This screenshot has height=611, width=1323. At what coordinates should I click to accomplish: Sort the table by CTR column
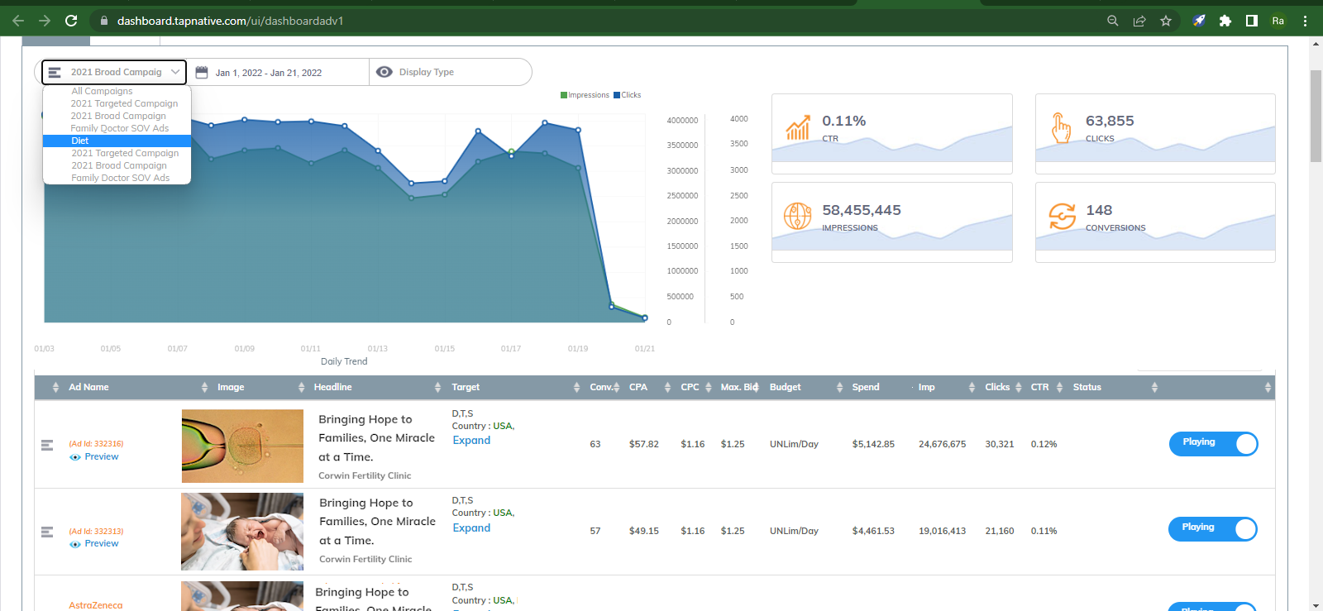point(1059,387)
